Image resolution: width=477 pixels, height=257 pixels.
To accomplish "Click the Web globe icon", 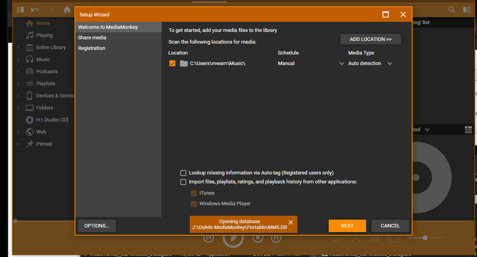I will coord(30,132).
